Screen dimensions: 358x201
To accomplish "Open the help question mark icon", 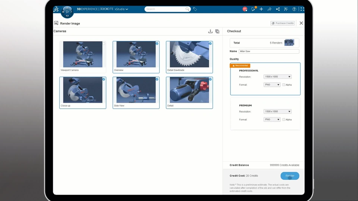I will click(x=294, y=9).
